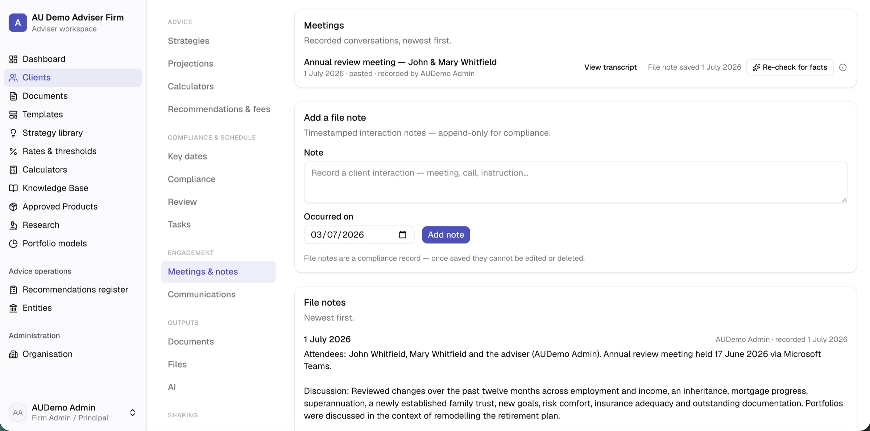Viewport: 870px width, 431px height.
Task: Click the Templates layout icon
Action: 13,115
